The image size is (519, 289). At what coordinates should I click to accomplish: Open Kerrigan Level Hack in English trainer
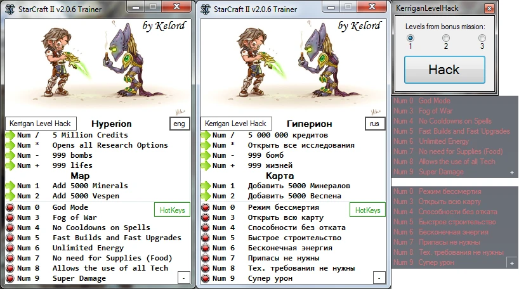pyautogui.click(x=41, y=124)
